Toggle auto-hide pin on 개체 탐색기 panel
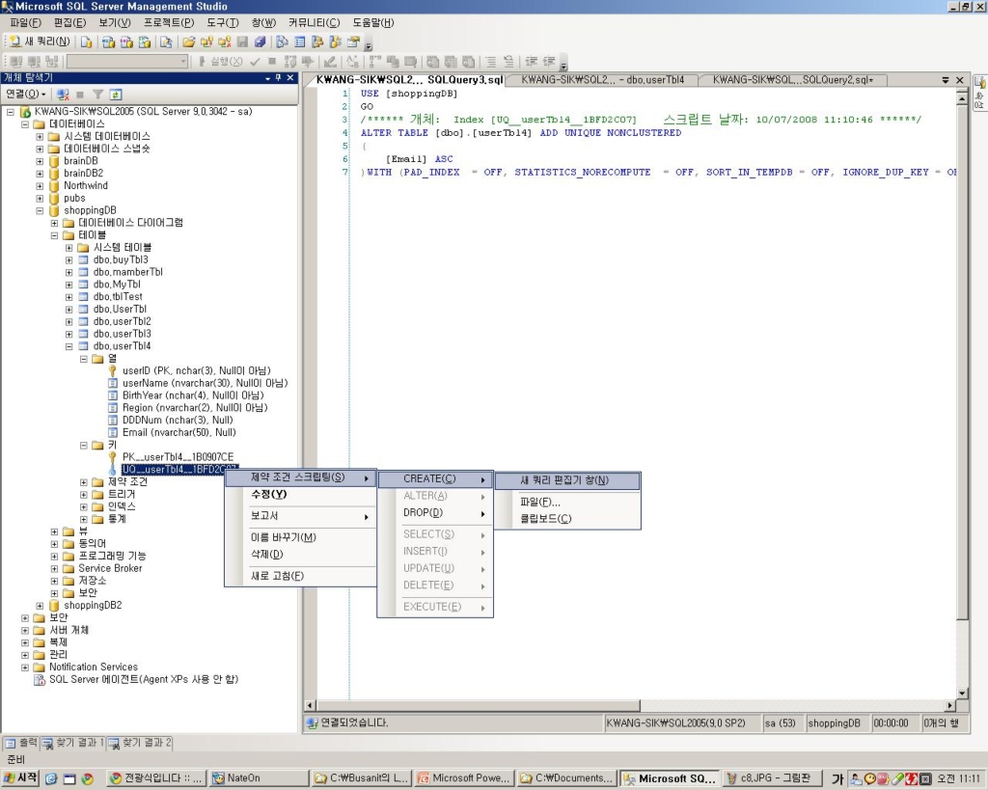 pos(278,78)
